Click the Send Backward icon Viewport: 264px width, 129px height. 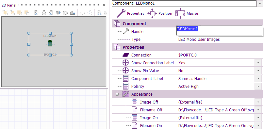(27, 13)
